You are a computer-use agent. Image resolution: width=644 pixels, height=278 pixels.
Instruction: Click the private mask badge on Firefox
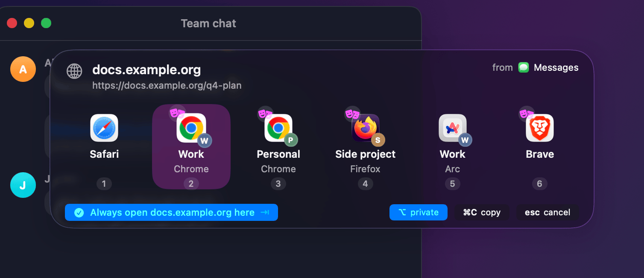352,114
